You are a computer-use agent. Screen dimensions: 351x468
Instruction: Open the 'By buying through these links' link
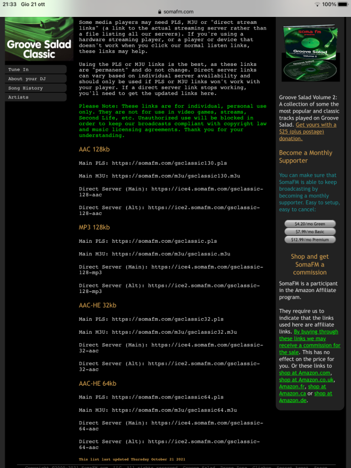(x=309, y=342)
